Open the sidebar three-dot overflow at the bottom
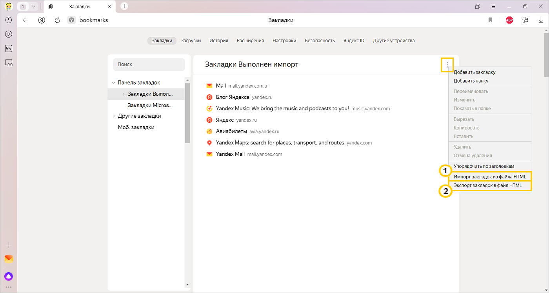The height and width of the screenshot is (293, 549). tap(8, 288)
